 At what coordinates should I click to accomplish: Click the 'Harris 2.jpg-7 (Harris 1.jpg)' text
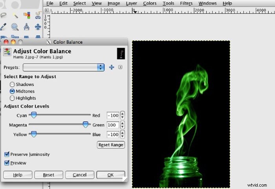(38, 57)
